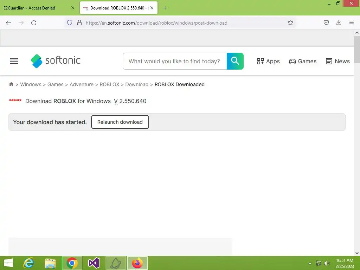Click scrollbar down arrow
Screen dimensions: 360x270
[x=357, y=253]
